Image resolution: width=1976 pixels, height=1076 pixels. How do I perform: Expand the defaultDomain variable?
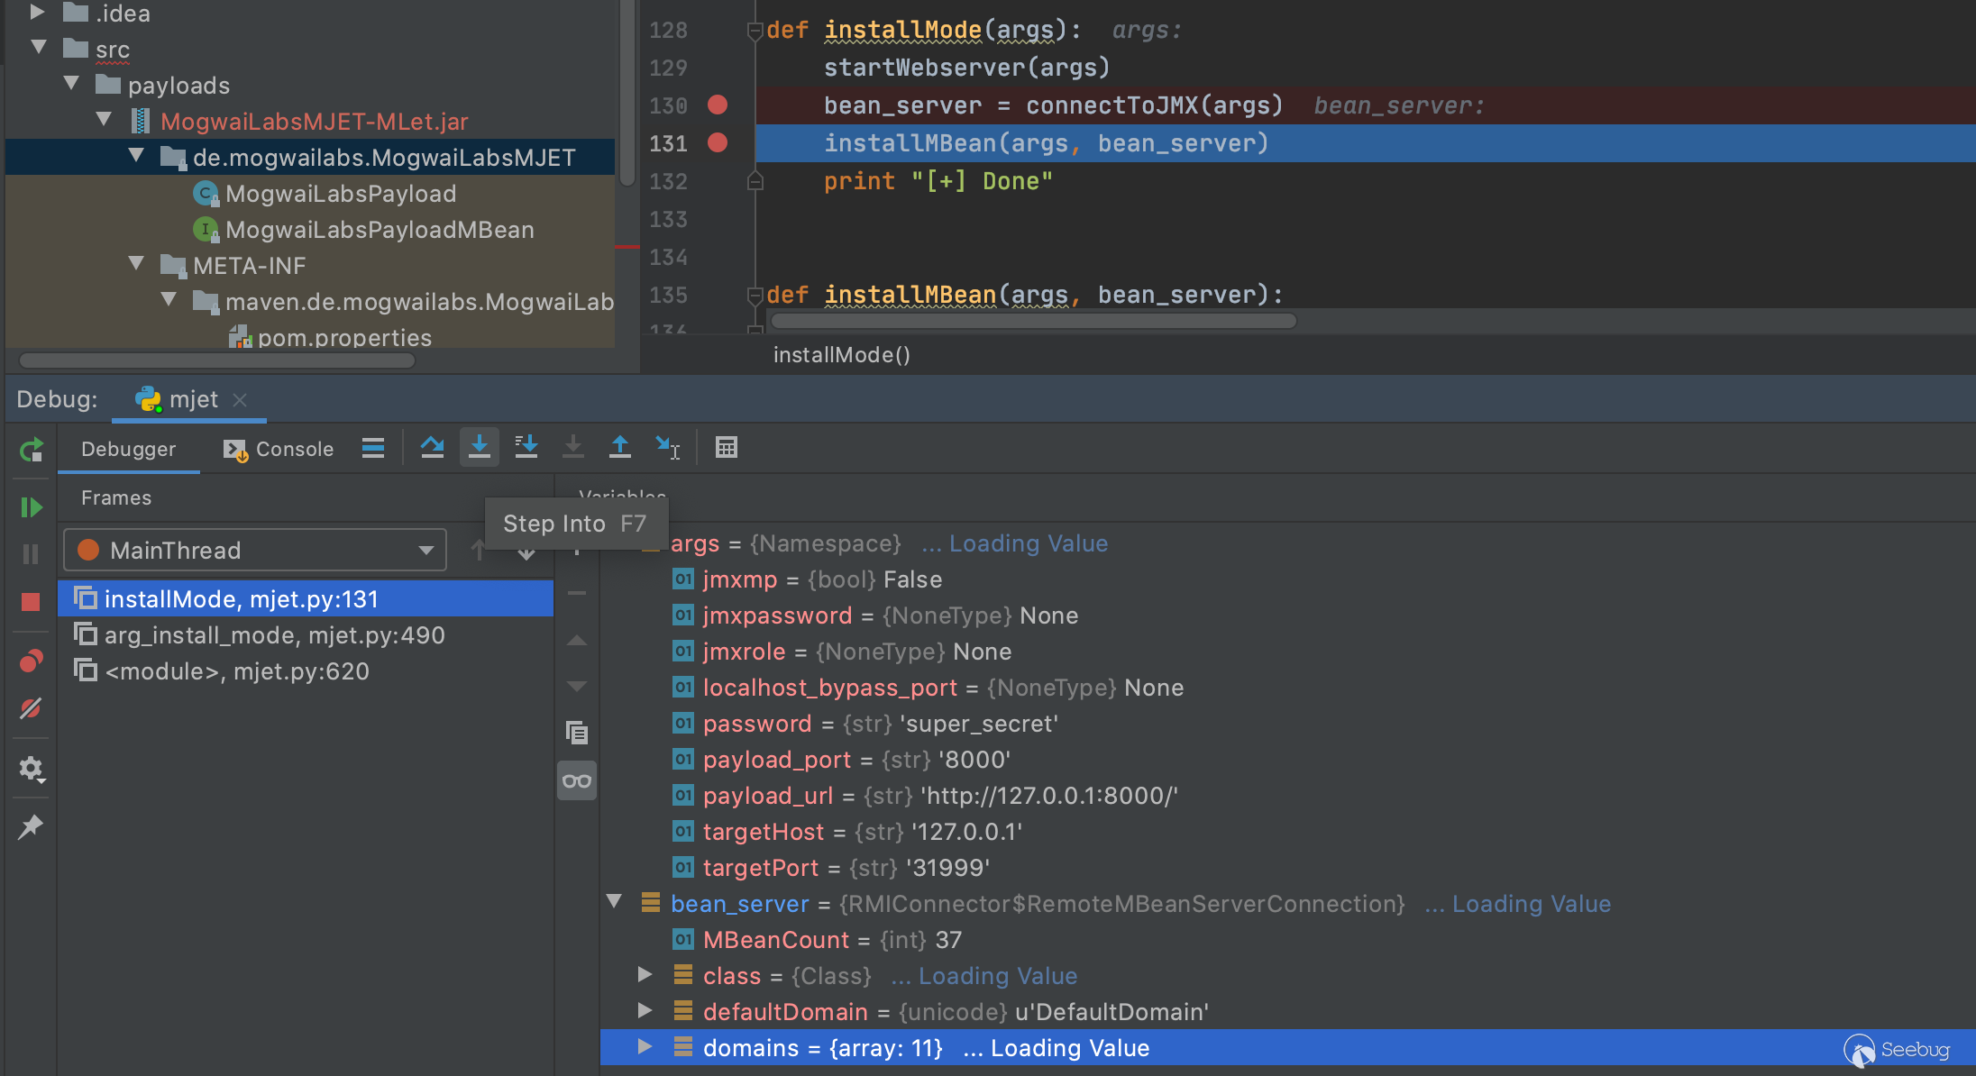pyautogui.click(x=645, y=1011)
